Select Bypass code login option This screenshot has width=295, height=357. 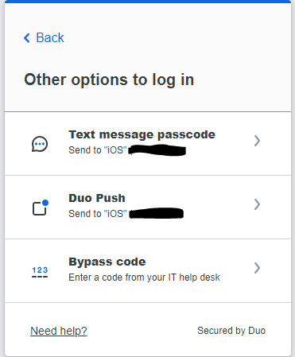pyautogui.click(x=148, y=270)
